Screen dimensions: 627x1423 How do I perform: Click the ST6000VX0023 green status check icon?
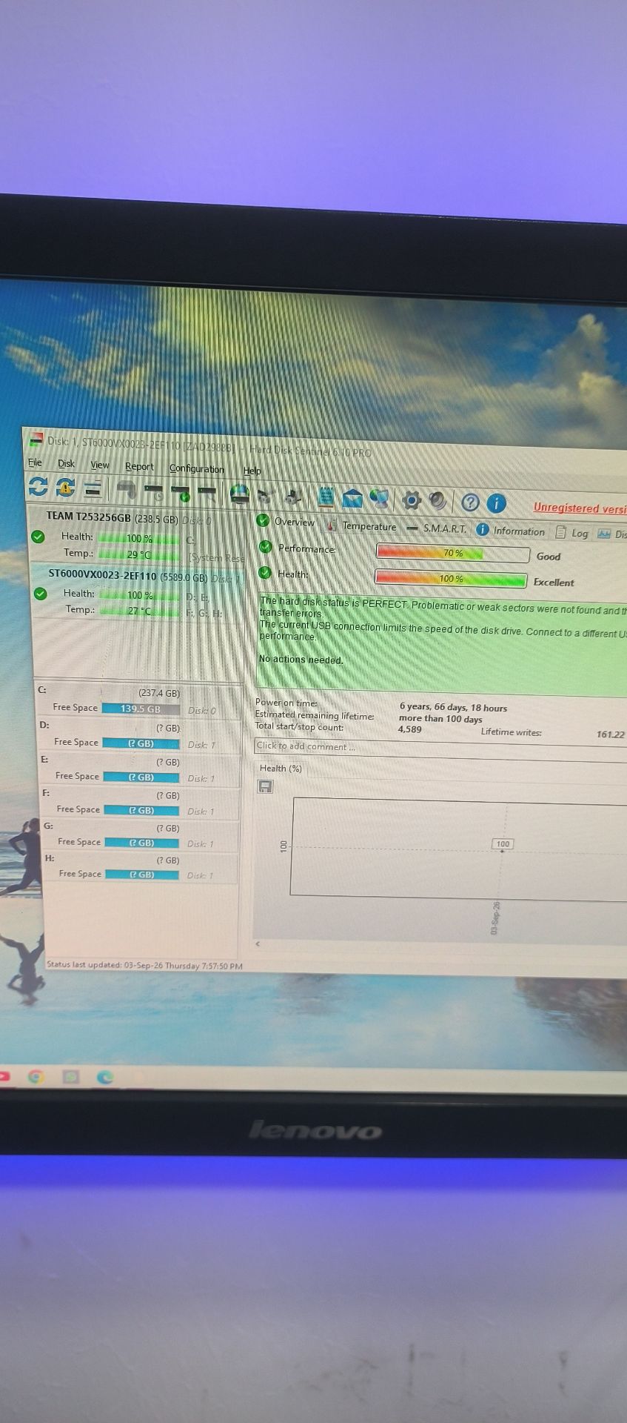point(40,594)
